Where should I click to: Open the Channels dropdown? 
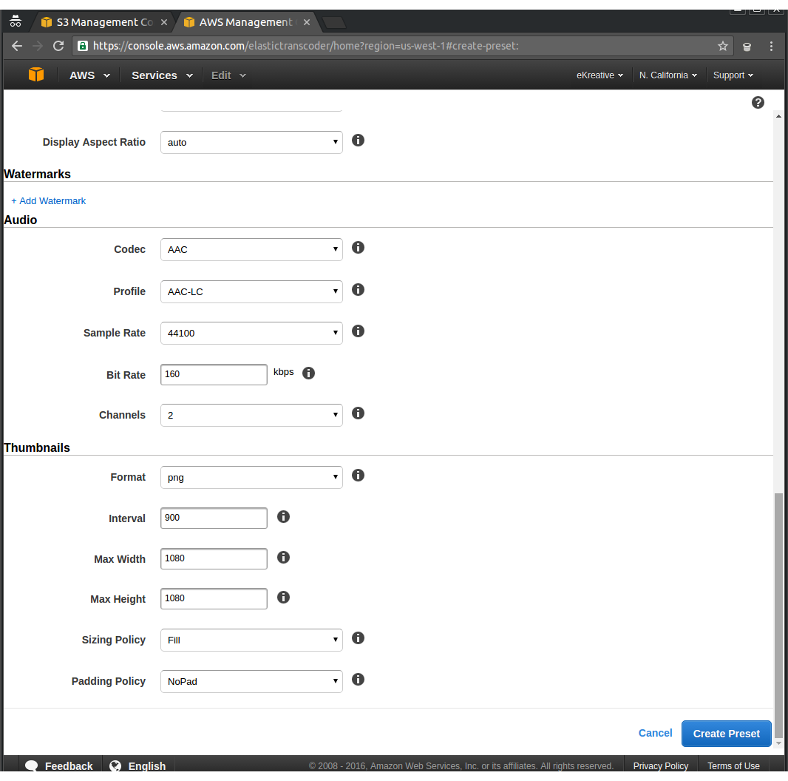point(251,415)
